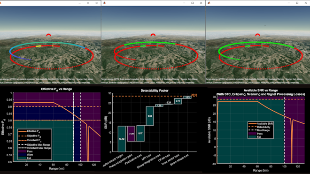Click the 'Detectability' legend entry
The image size is (310, 174).
click(259, 127)
